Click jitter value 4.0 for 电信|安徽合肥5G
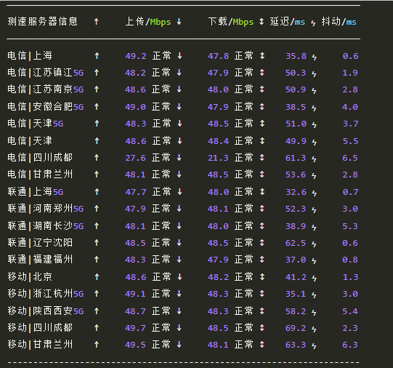This screenshot has height=368, width=393. pos(350,107)
